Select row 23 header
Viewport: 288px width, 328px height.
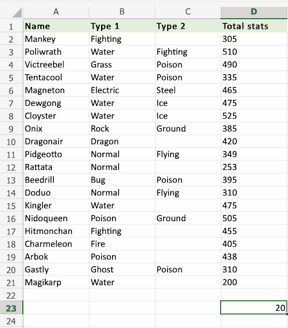point(11,308)
